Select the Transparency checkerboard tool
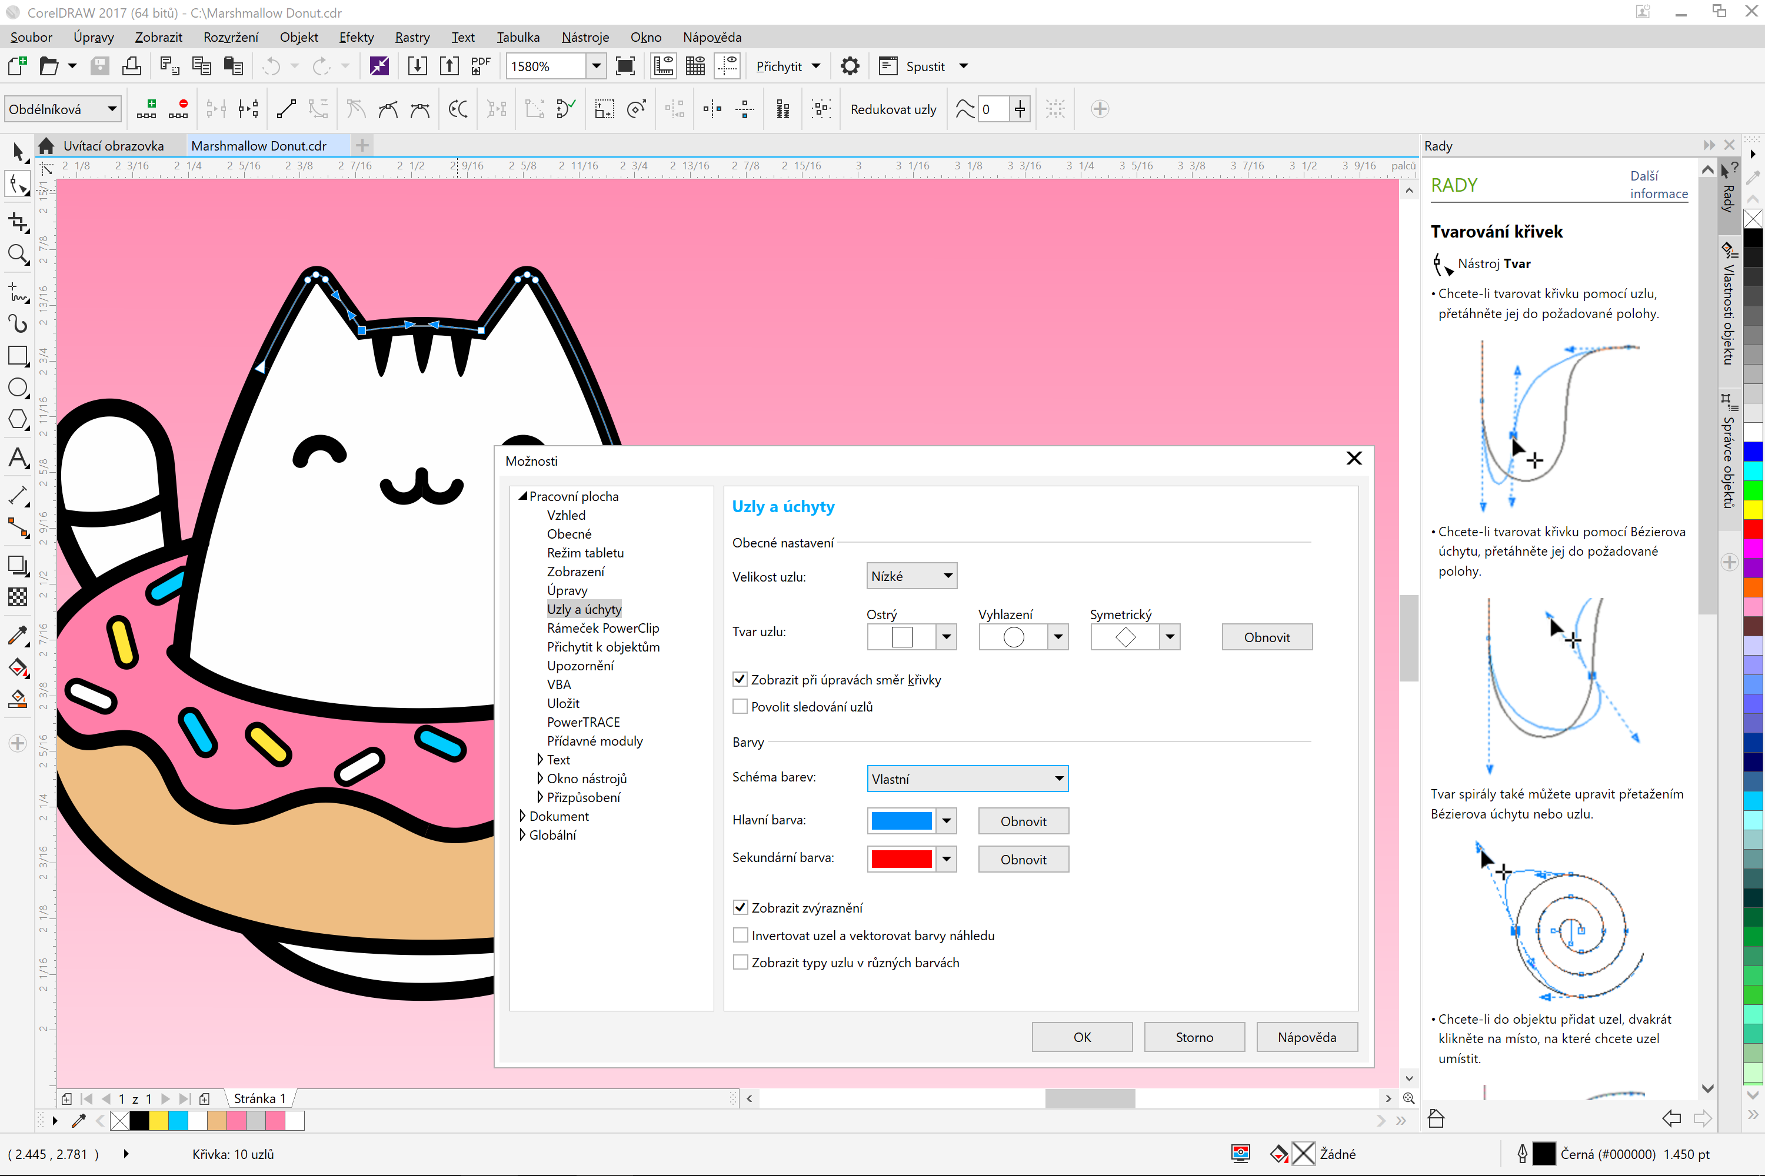Image resolution: width=1765 pixels, height=1176 pixels. (18, 597)
